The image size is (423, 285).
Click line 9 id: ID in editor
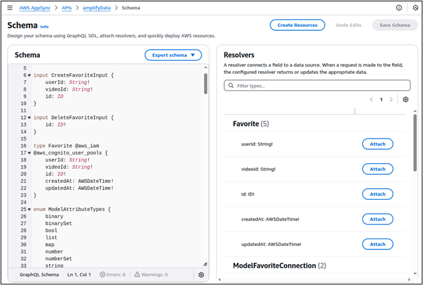click(55, 96)
